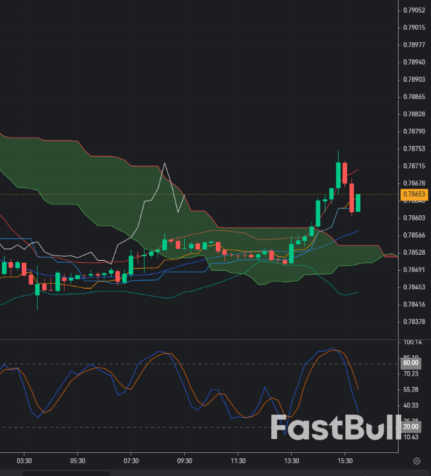This screenshot has width=431, height=476.
Task: Click the horizontal scrollbar at the bottom
Action: tap(66, 473)
